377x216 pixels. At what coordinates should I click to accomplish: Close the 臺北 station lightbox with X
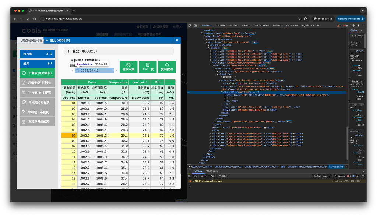pyautogui.click(x=177, y=40)
